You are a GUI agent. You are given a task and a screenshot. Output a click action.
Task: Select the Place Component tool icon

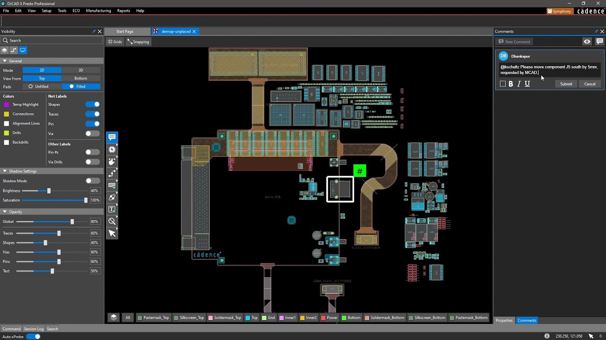(112, 149)
